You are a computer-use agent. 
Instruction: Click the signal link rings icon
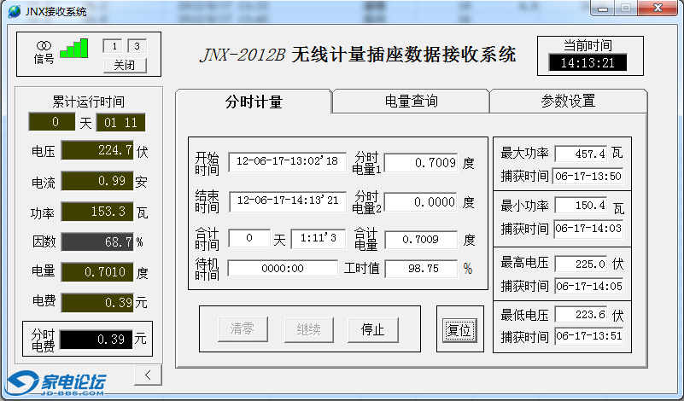44,44
